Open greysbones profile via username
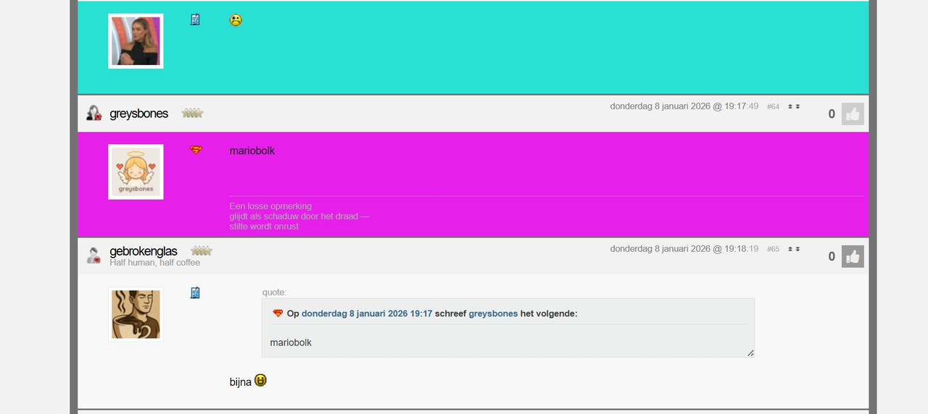This screenshot has height=414, width=928. [x=138, y=113]
